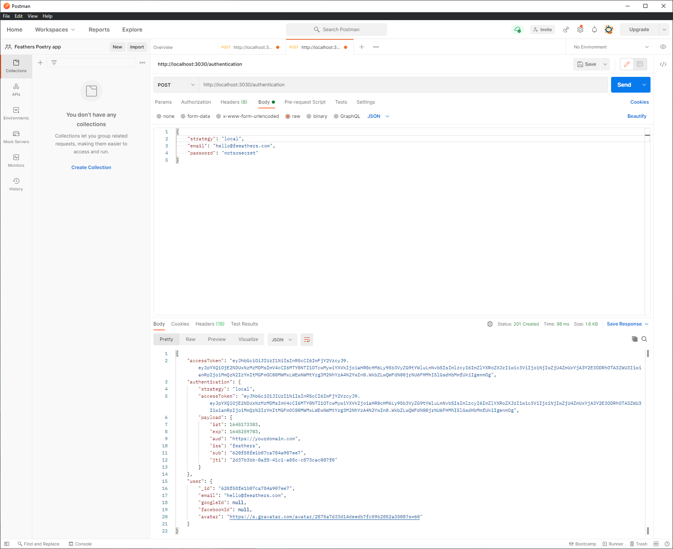Open the capture requests satellite icon
The width and height of the screenshot is (673, 549).
pos(566,30)
